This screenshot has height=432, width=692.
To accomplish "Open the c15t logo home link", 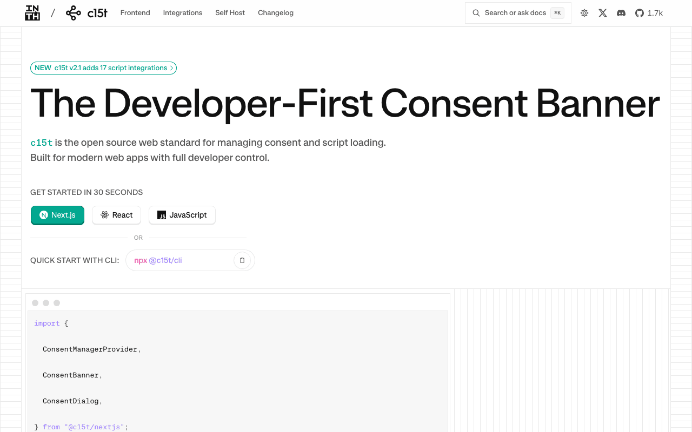I will pos(86,13).
